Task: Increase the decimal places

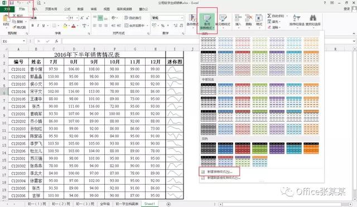Action: pyautogui.click(x=176, y=26)
